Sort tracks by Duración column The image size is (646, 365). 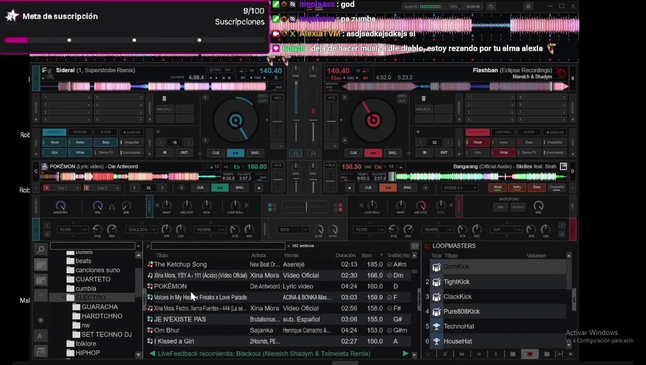pyautogui.click(x=346, y=255)
